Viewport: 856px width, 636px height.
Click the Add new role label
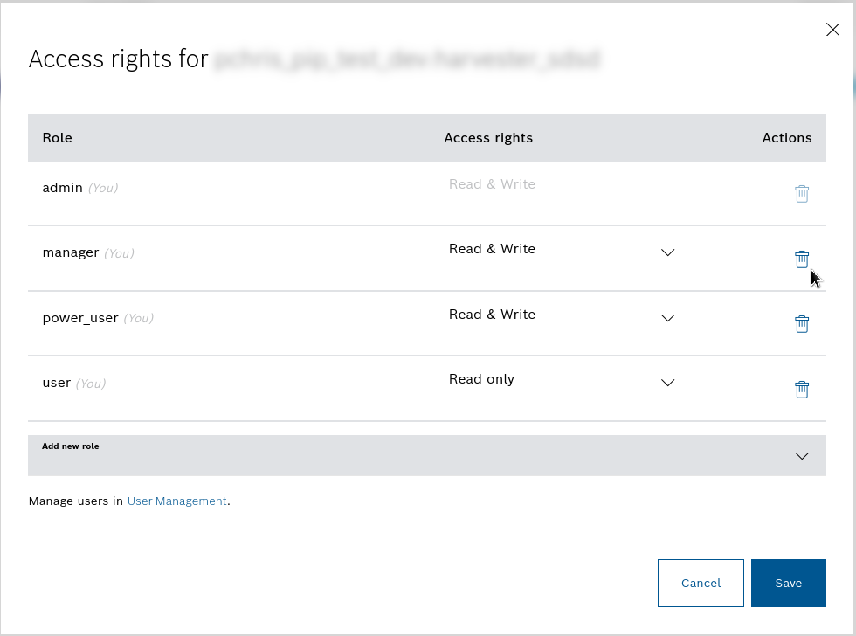tap(71, 446)
